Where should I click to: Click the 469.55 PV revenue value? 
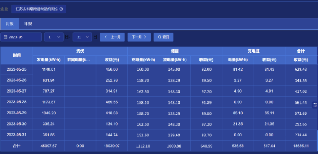tap(112, 102)
